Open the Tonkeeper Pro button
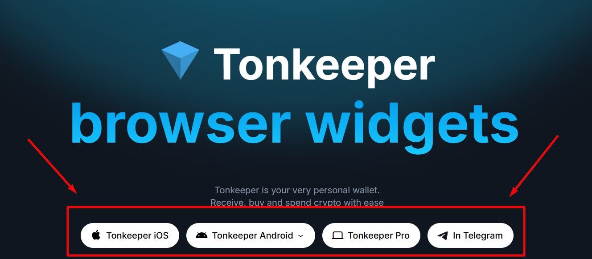 [371, 235]
